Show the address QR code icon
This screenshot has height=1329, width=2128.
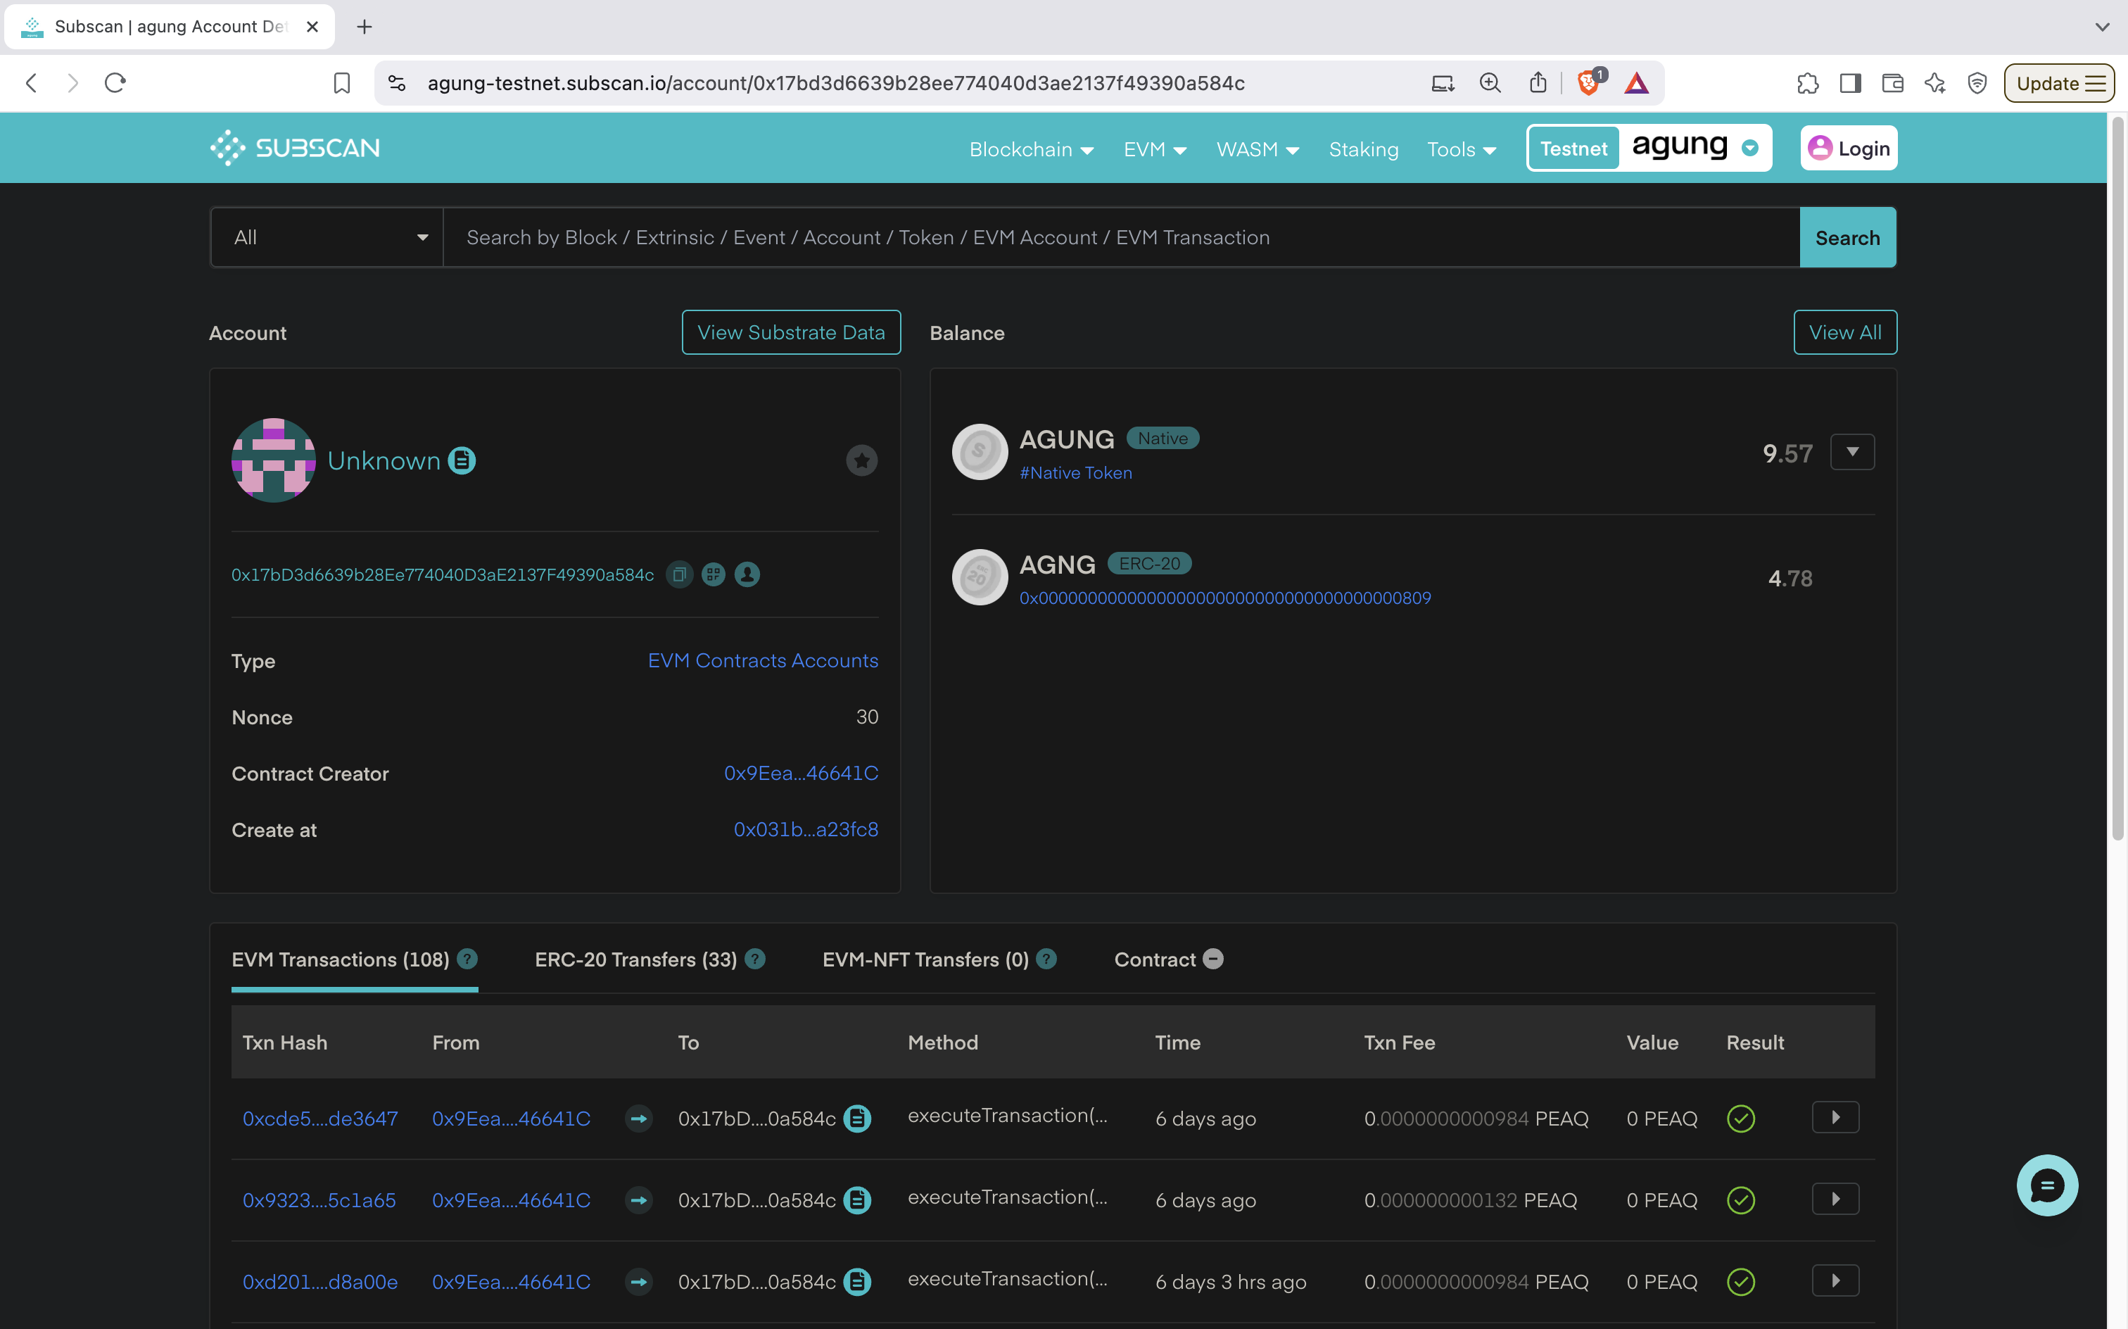coord(714,575)
